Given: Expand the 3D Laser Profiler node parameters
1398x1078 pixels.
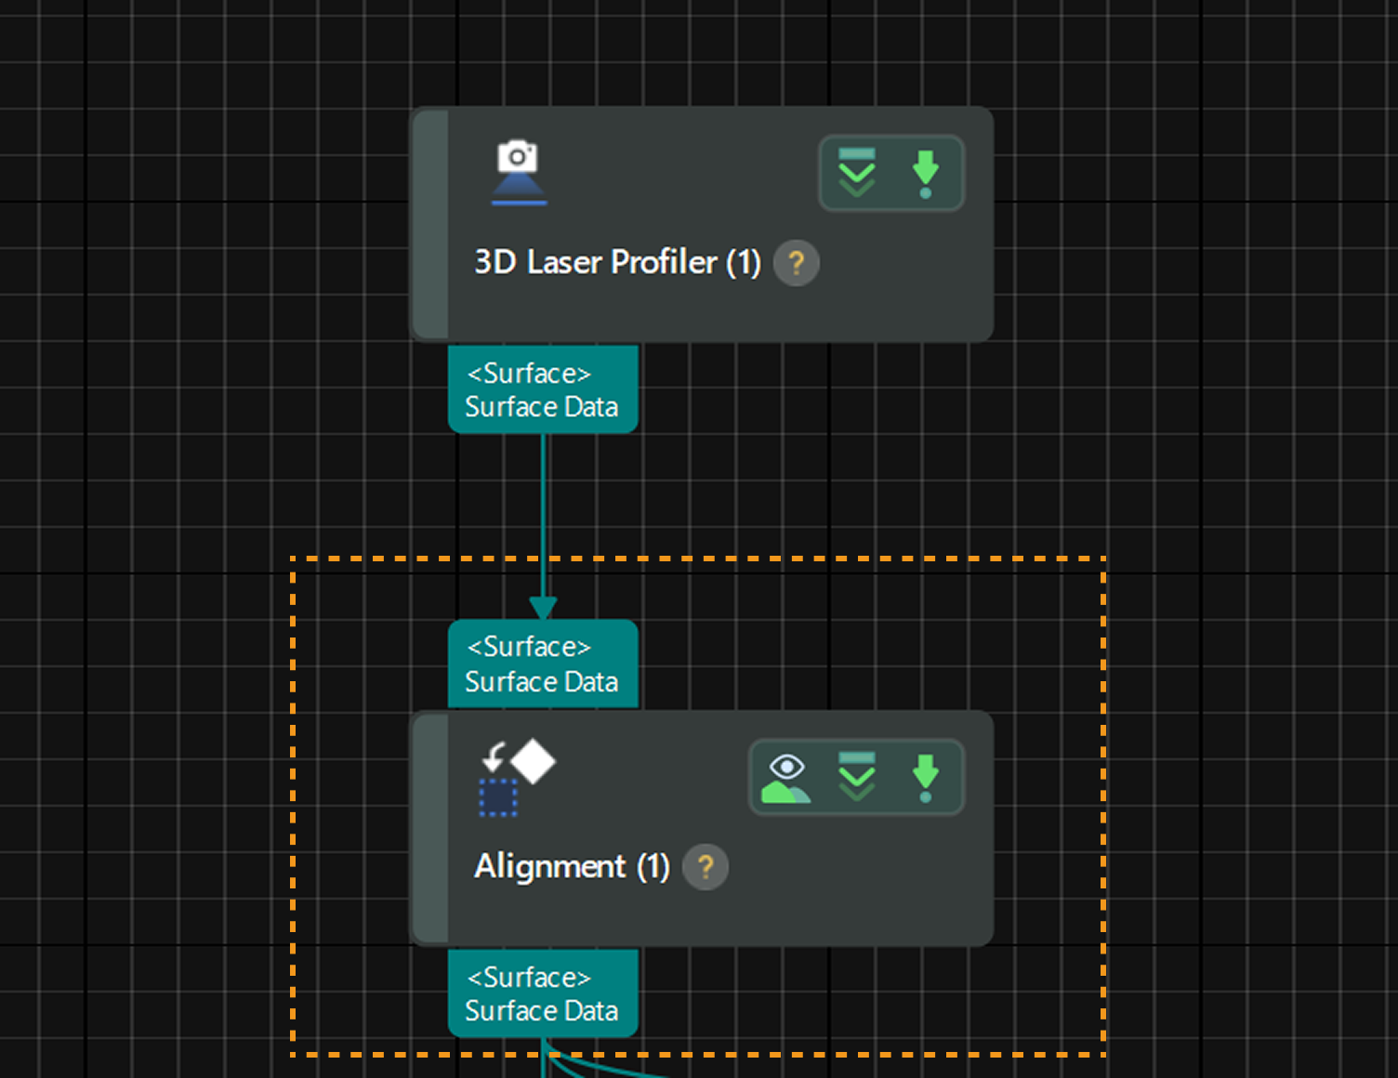Looking at the screenshot, I should click(856, 173).
